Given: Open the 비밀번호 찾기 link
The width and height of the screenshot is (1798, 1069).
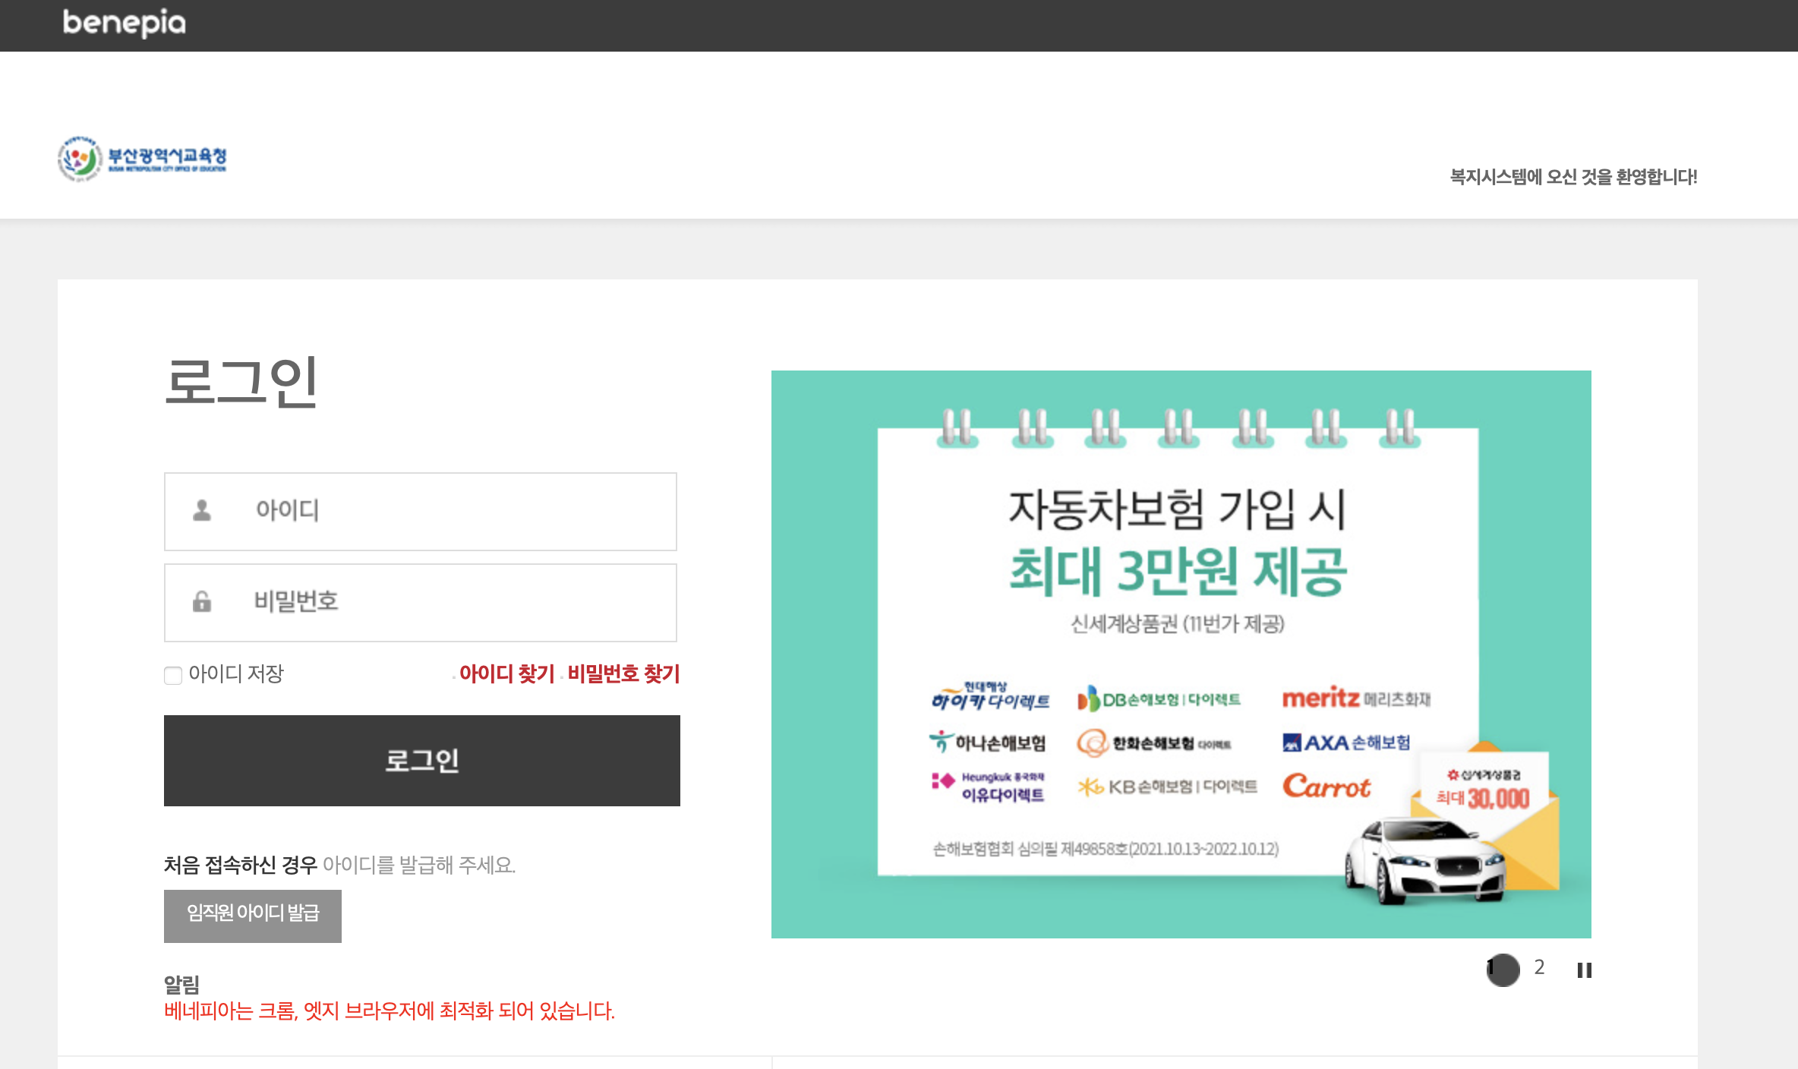Looking at the screenshot, I should tap(623, 673).
